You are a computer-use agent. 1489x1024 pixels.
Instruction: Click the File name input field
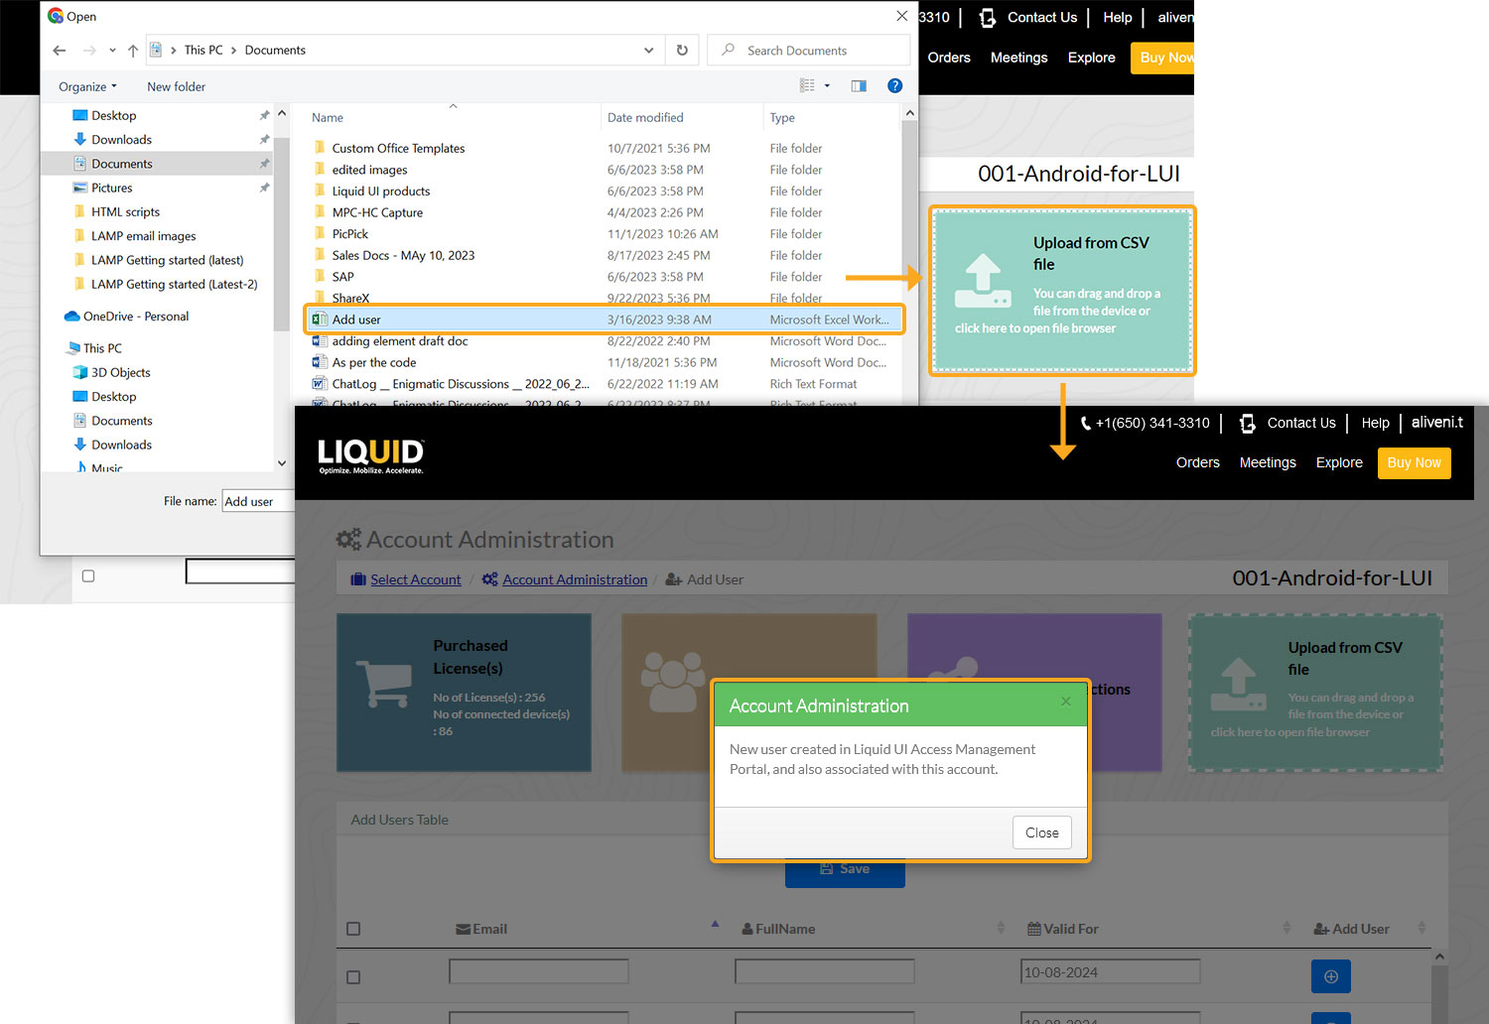pos(259,501)
